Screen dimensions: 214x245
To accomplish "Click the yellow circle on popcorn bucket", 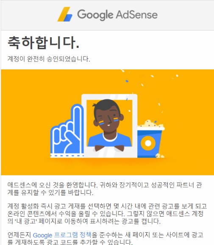I will point(148,143).
